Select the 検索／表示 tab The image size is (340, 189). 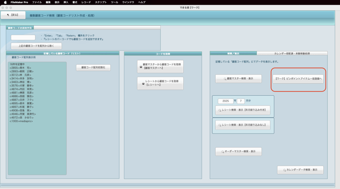[233, 53]
